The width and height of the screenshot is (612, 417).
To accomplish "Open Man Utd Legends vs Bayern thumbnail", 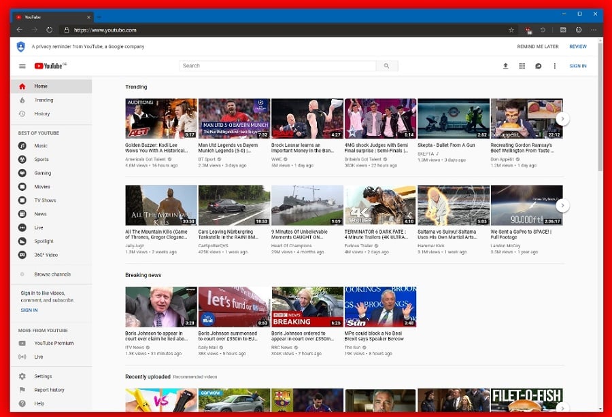I will point(234,118).
